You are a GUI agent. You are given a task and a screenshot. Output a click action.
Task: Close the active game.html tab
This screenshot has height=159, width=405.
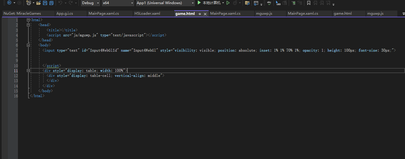(205, 14)
